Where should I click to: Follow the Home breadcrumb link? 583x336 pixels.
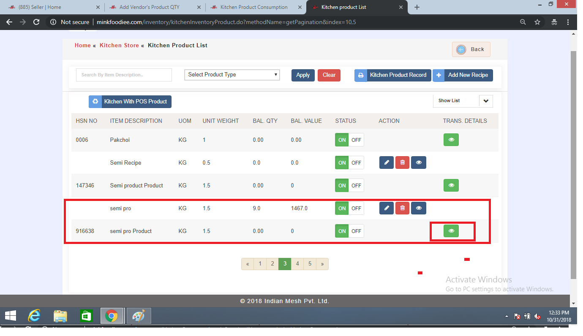pos(83,45)
